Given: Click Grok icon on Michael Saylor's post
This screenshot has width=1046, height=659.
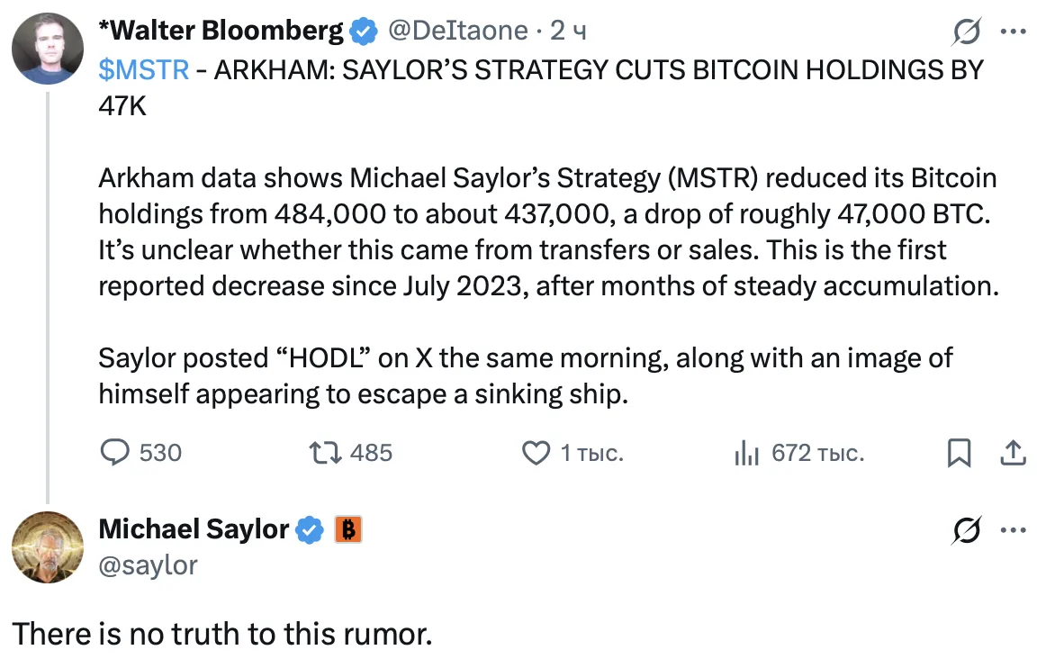Looking at the screenshot, I should coord(968,531).
